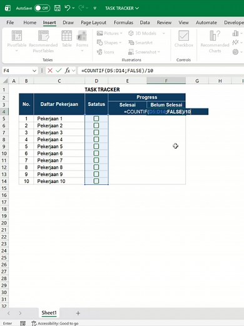The height and width of the screenshot is (326, 244).
Task: Click the Insert Column chart icon
Action: (235, 33)
